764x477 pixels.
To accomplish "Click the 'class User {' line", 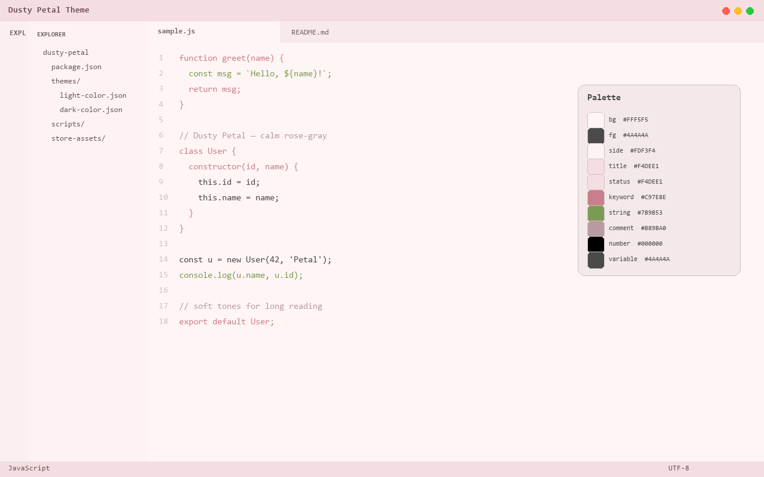I will (208, 151).
